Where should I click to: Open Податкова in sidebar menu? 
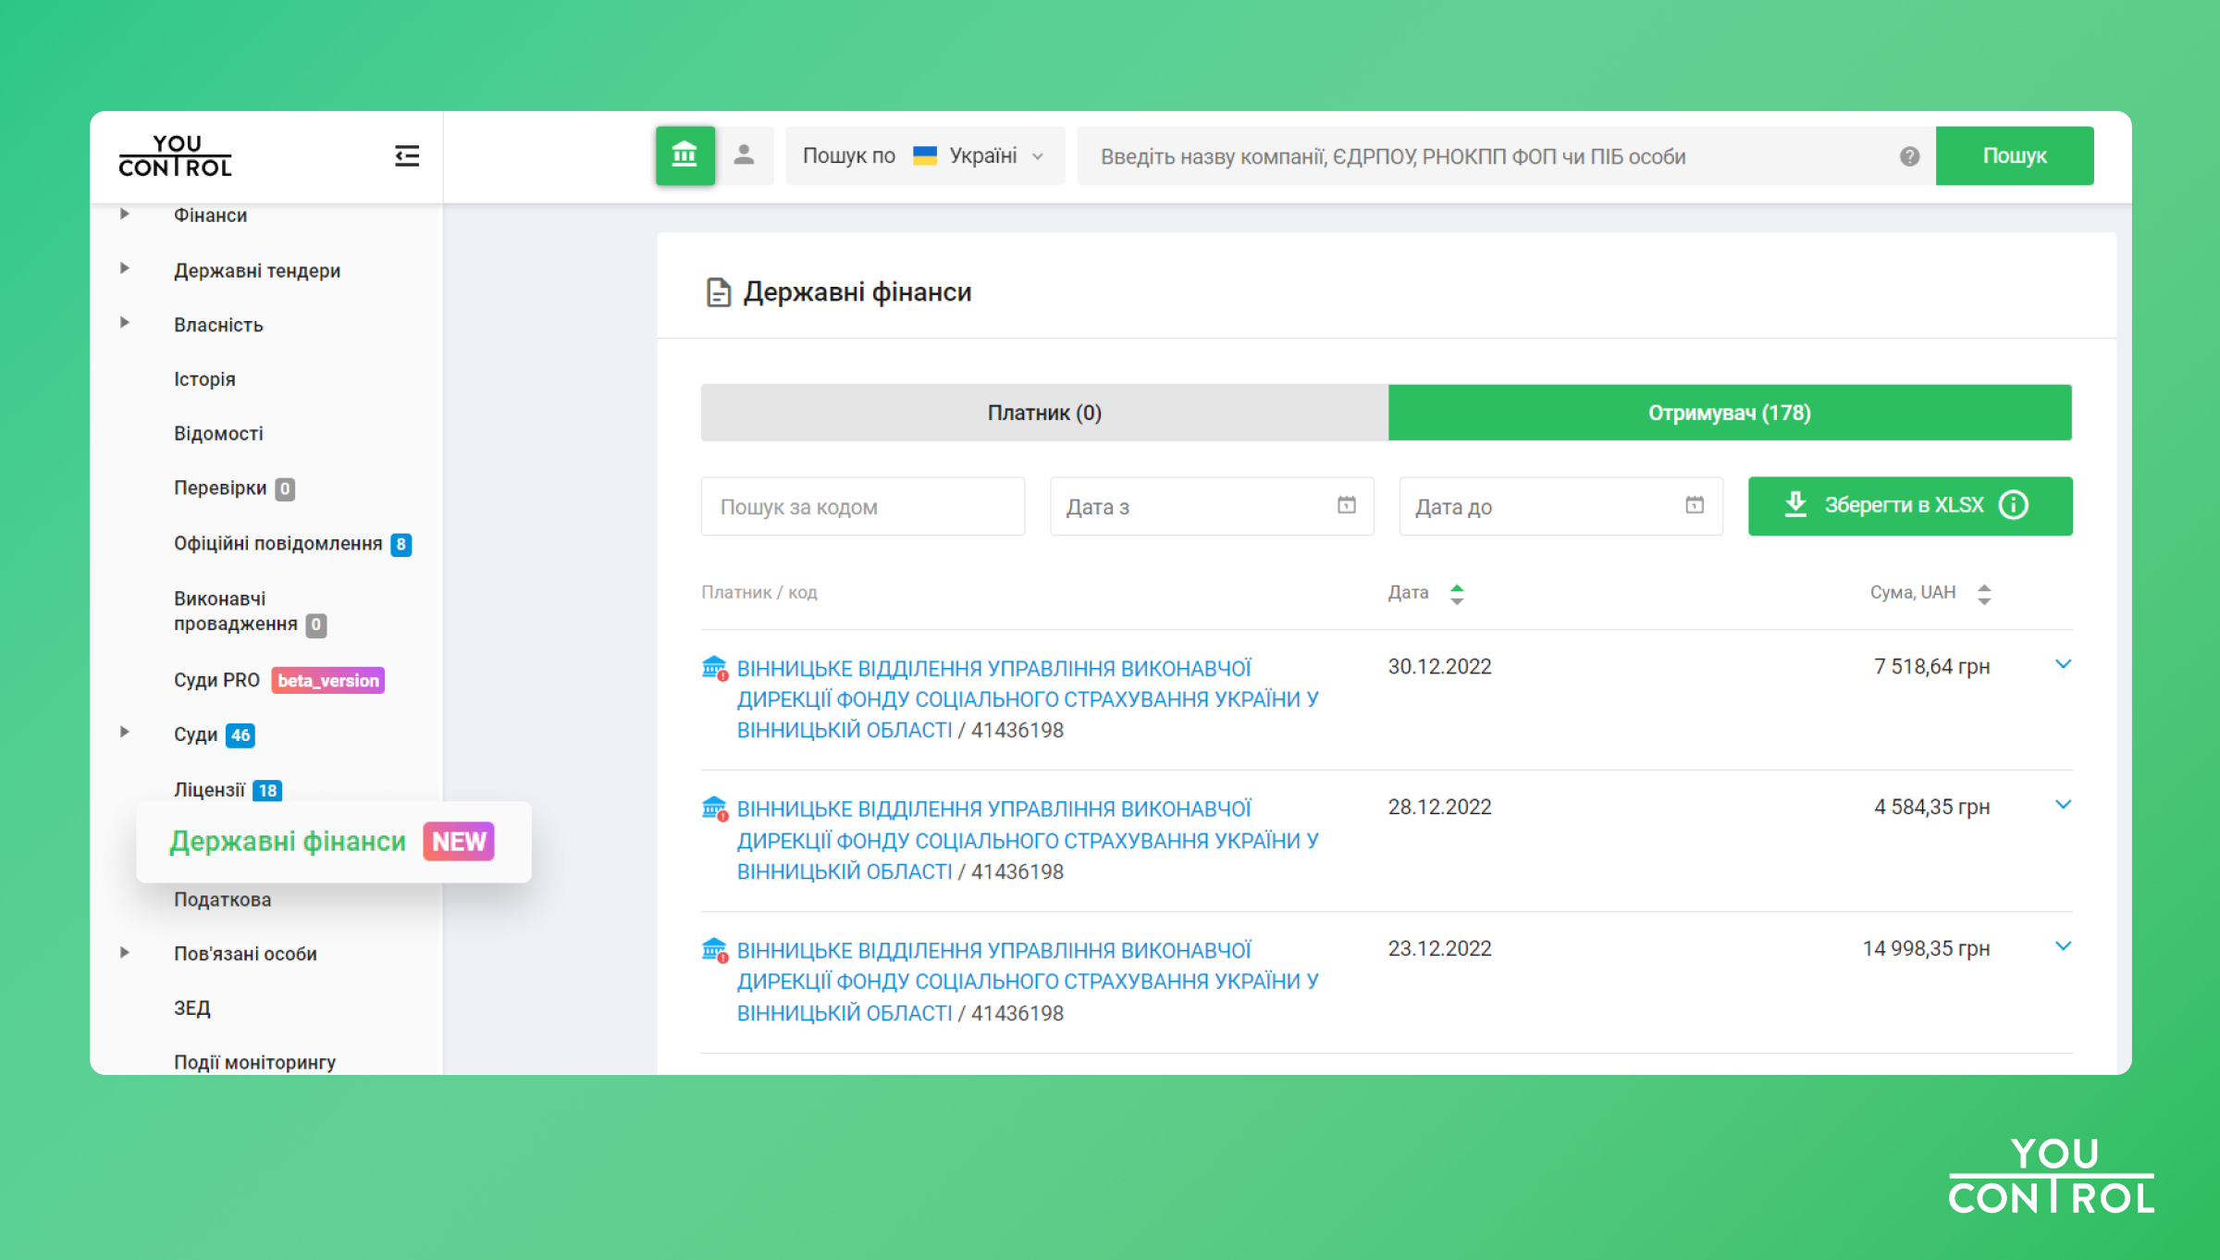point(222,900)
